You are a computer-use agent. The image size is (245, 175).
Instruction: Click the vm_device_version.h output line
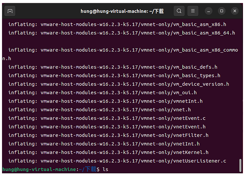click(118, 84)
